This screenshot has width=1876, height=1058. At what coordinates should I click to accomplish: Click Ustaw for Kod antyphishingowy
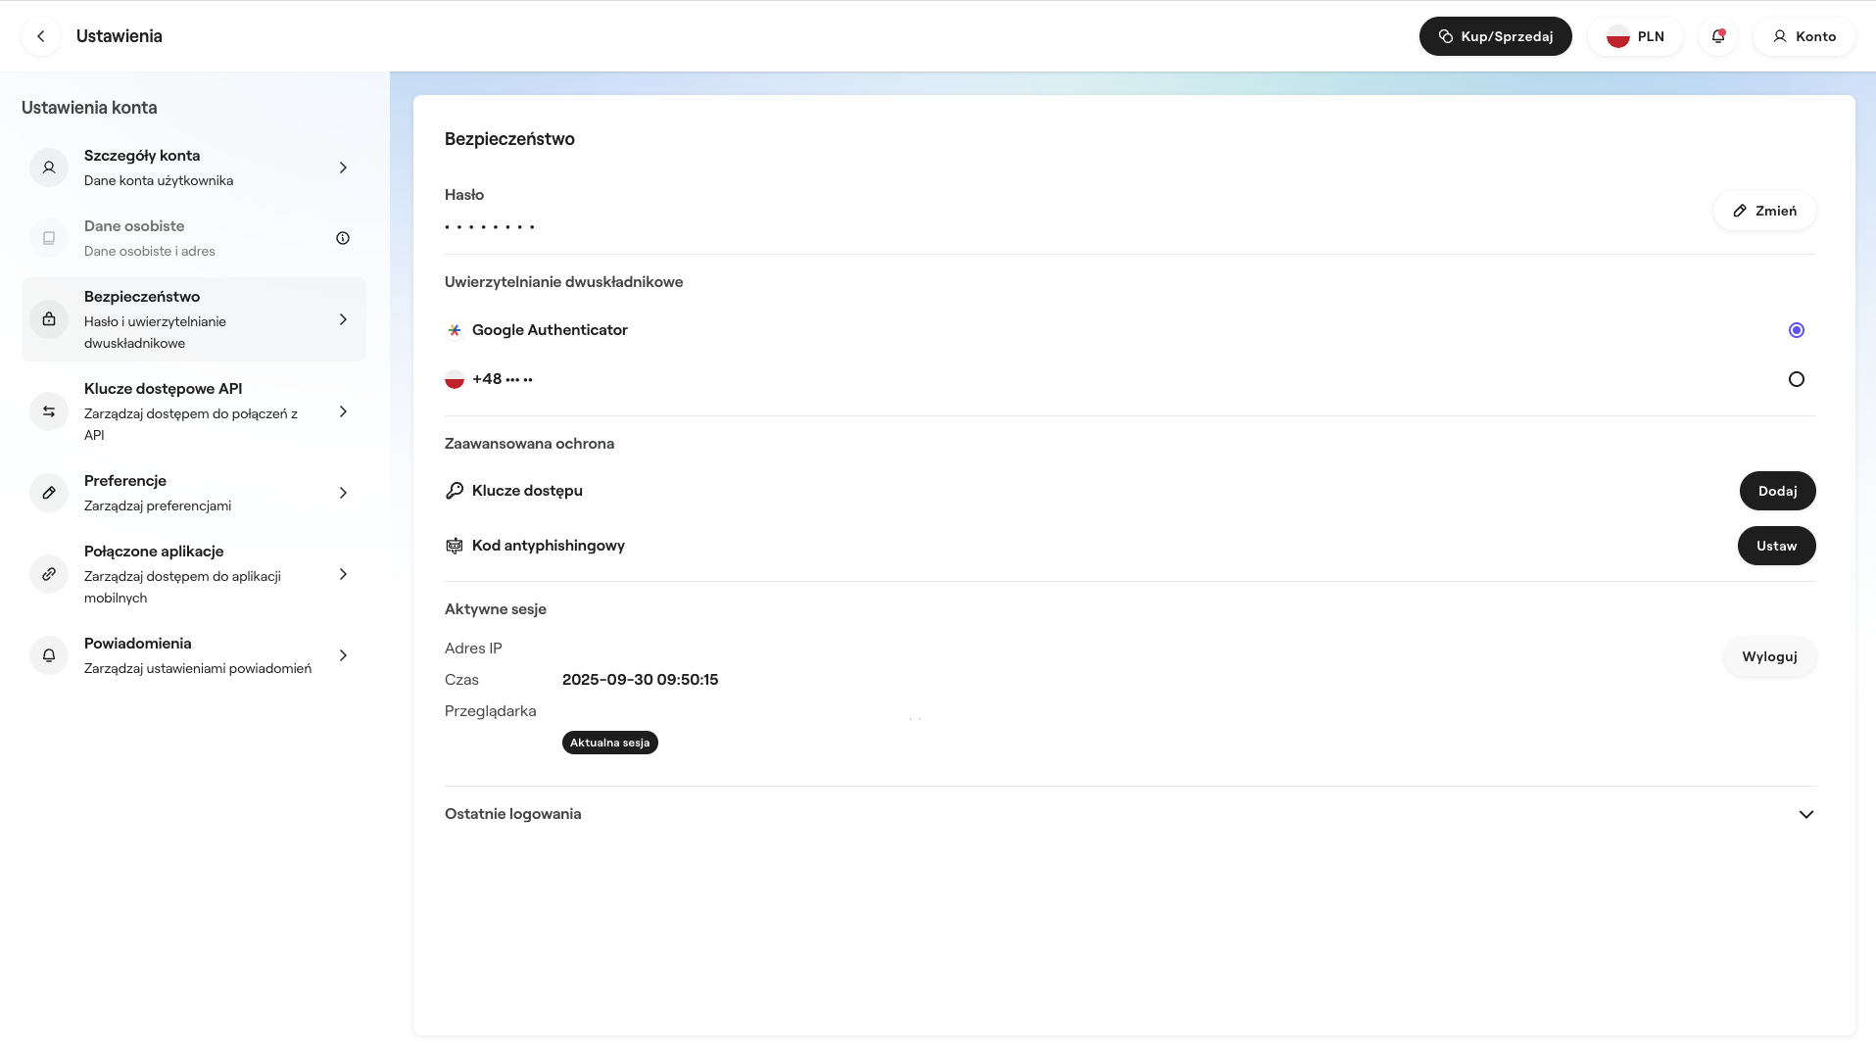[x=1776, y=546]
